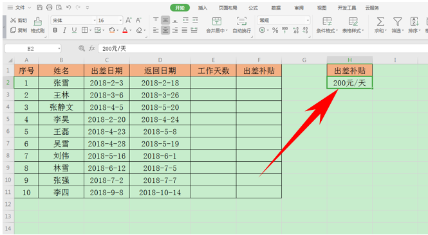Open the 开发工具 tab
This screenshot has width=428, height=235.
point(347,8)
